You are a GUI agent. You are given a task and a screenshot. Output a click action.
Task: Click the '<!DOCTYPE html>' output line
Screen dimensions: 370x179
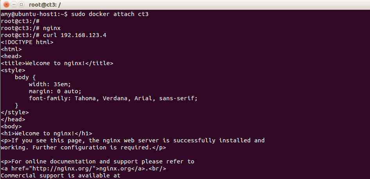coord(27,43)
